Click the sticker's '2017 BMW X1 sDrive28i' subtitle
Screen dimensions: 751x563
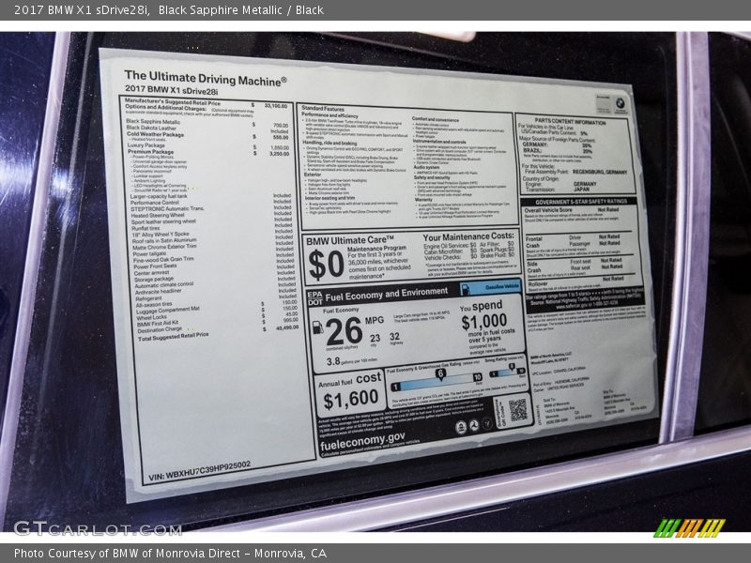[x=171, y=90]
